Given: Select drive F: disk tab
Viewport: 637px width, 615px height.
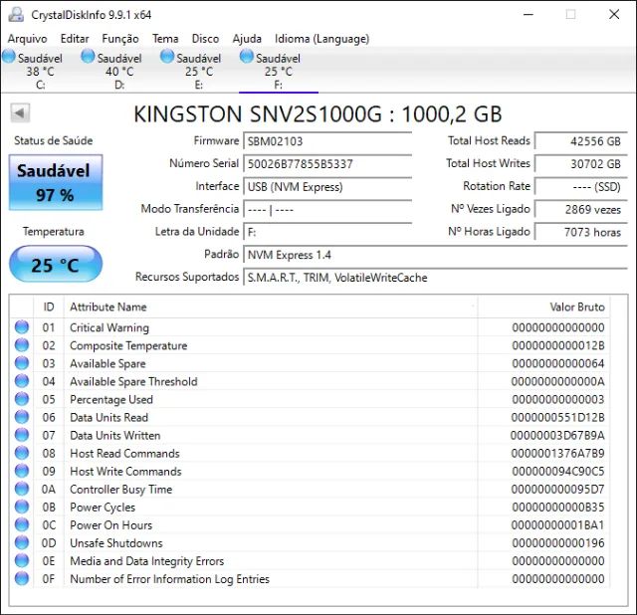Looking at the screenshot, I should [x=279, y=71].
